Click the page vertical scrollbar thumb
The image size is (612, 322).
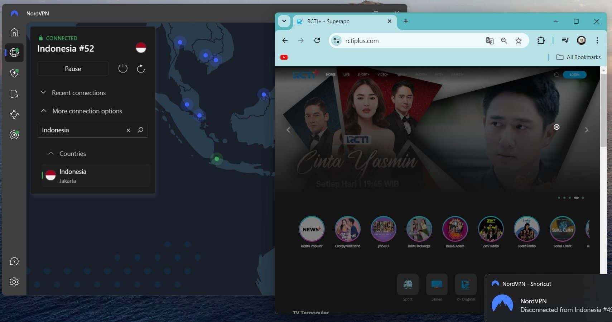[x=603, y=110]
